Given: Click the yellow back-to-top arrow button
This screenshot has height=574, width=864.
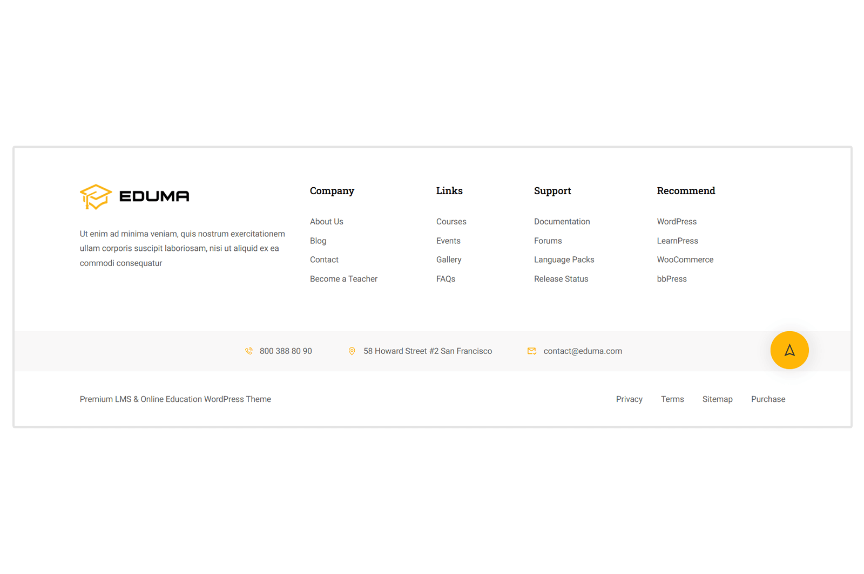Looking at the screenshot, I should [789, 350].
